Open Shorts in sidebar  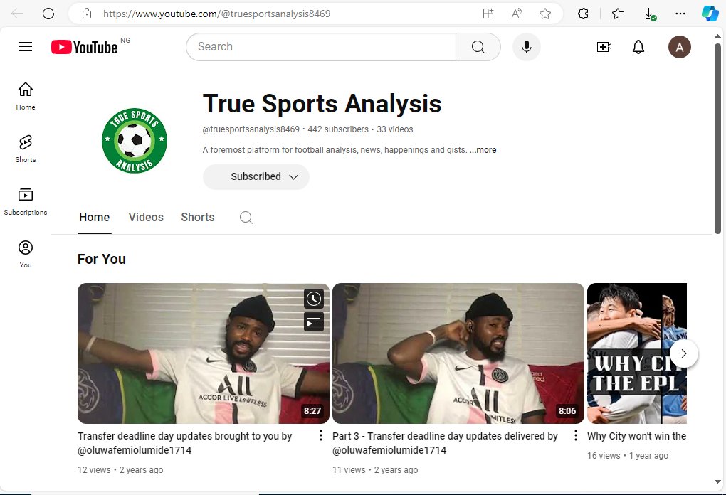coord(26,149)
